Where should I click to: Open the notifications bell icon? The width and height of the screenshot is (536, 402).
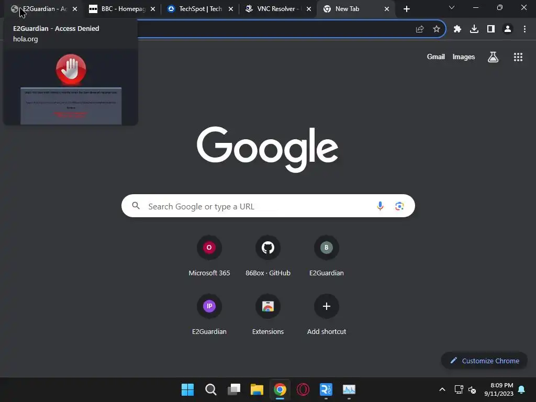coord(522,389)
